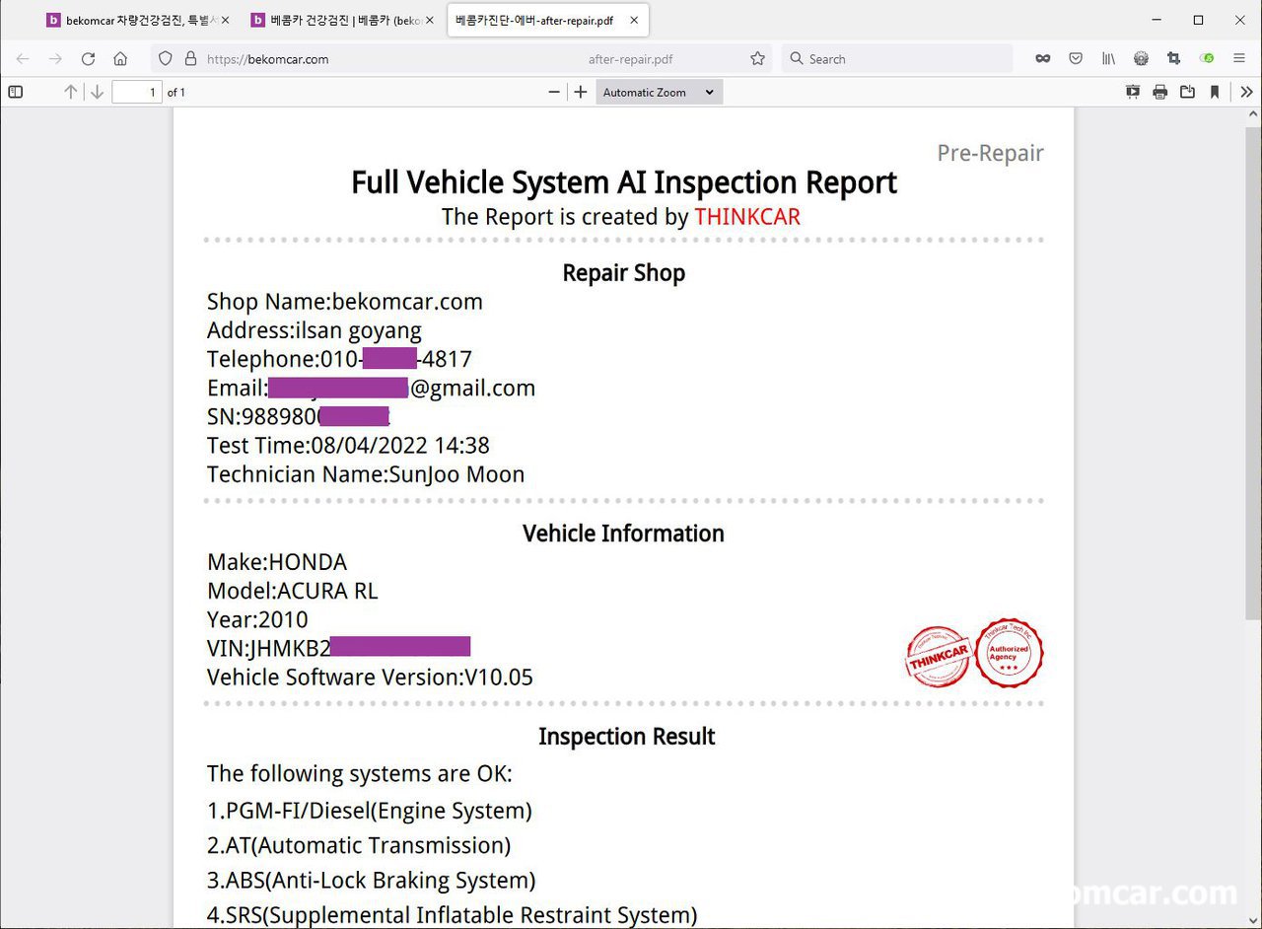
Task: Click 2.AT(Automatic Transmission) entry
Action: (x=359, y=845)
